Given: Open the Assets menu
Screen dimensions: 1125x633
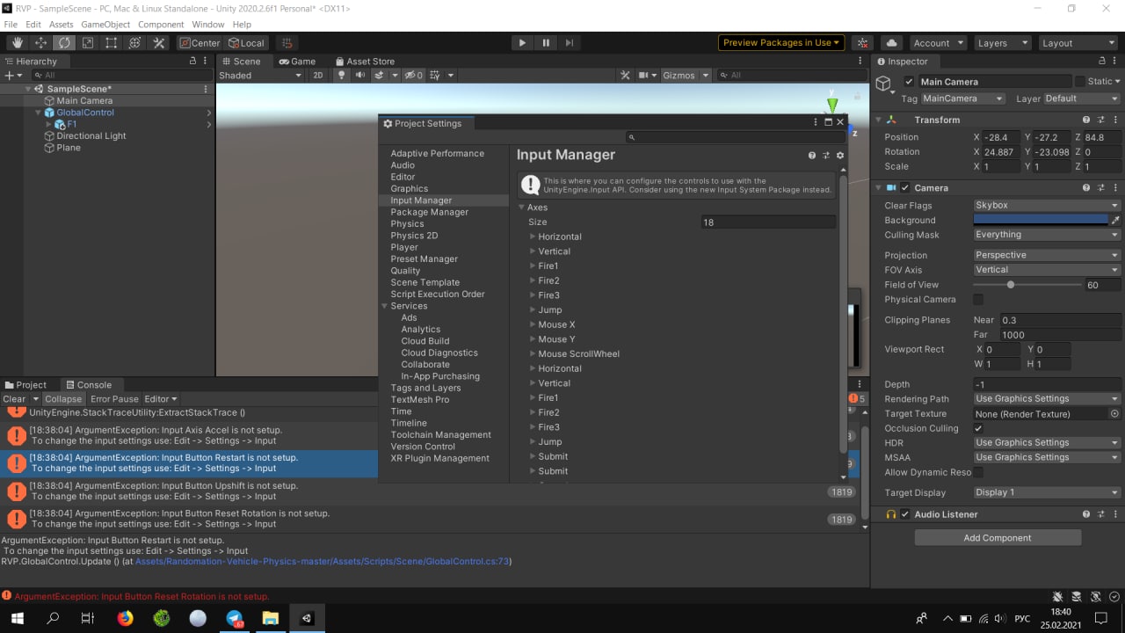Looking at the screenshot, I should tap(62, 25).
